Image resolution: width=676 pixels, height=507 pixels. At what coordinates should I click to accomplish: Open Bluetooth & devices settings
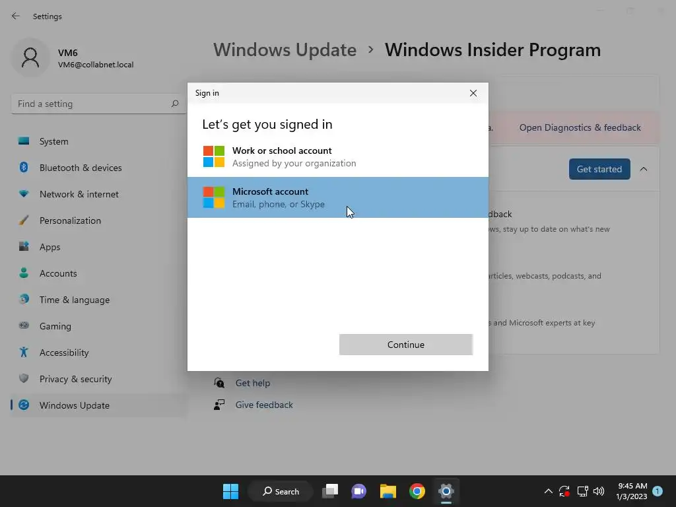coord(99,168)
